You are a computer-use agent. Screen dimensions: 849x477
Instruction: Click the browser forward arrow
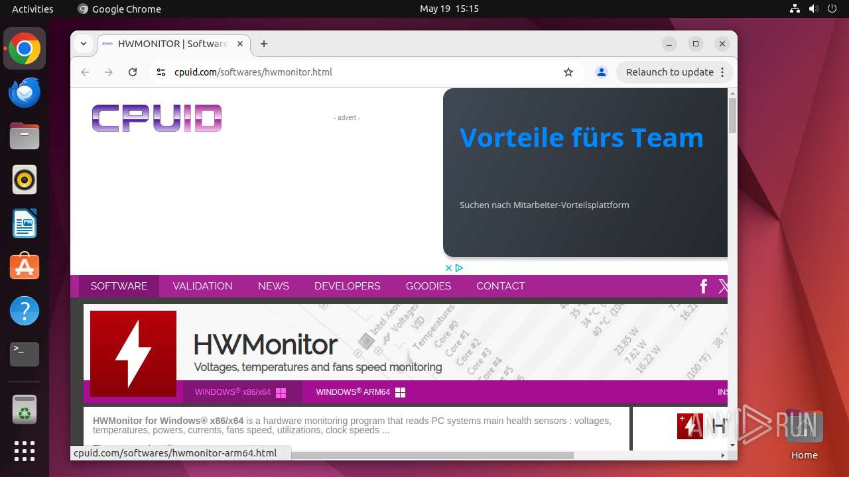pos(109,72)
